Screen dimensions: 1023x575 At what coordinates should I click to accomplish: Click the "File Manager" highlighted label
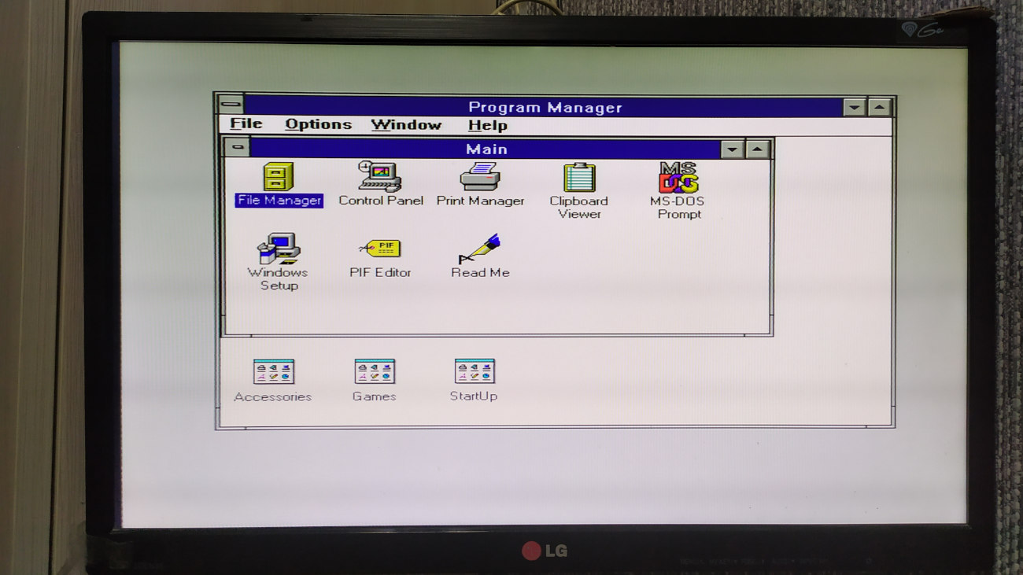click(279, 201)
